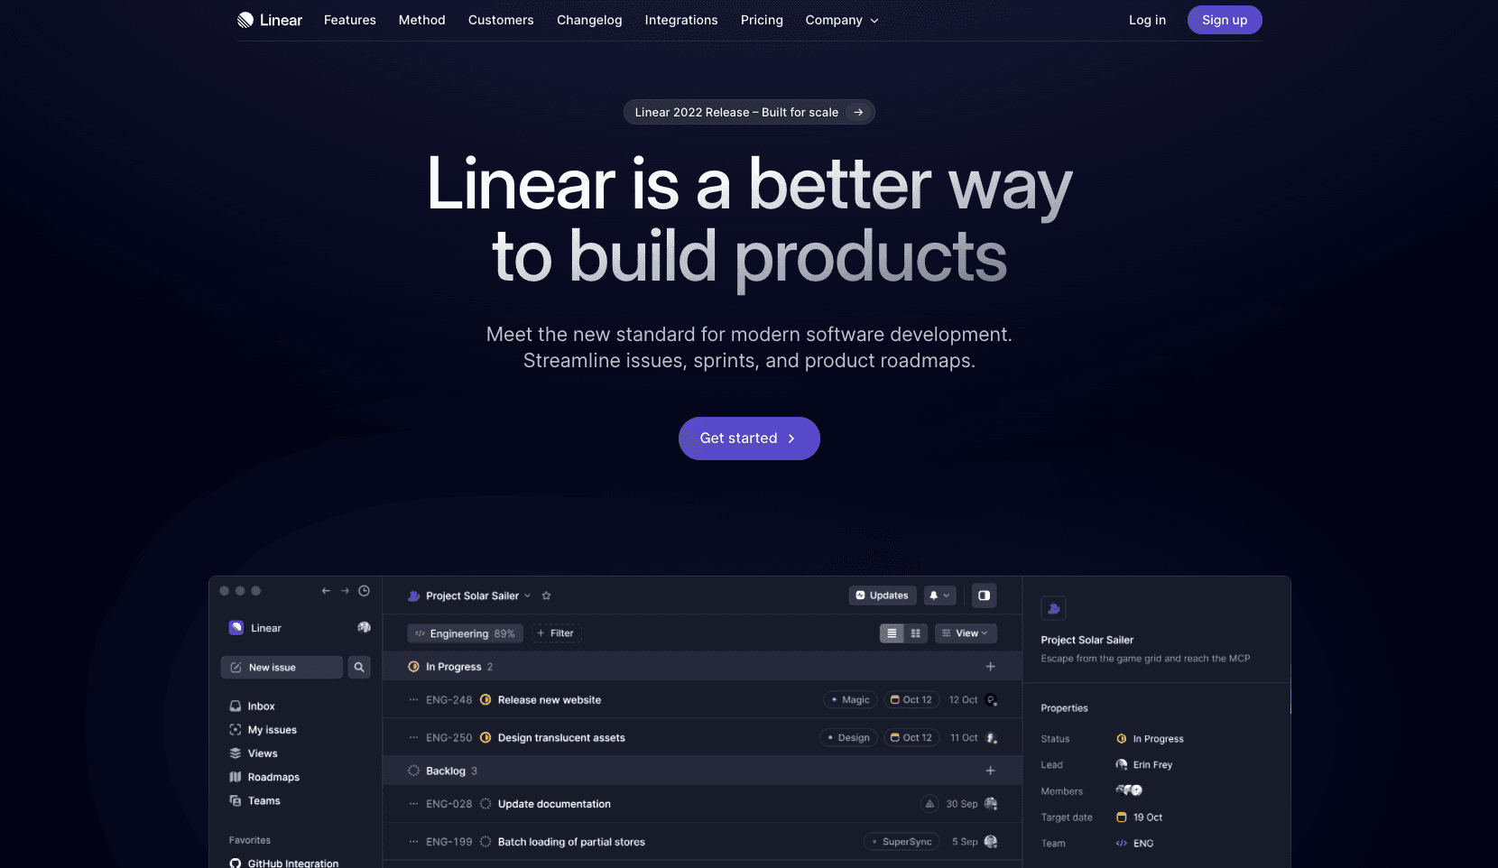This screenshot has height=868, width=1498.
Task: Open issue ENG-028 Update documentation
Action: pyautogui.click(x=702, y=804)
